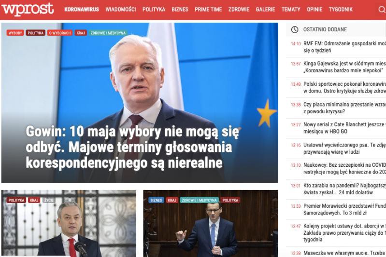Open the Premier Morawiecki Fundusz news item

[338, 209]
